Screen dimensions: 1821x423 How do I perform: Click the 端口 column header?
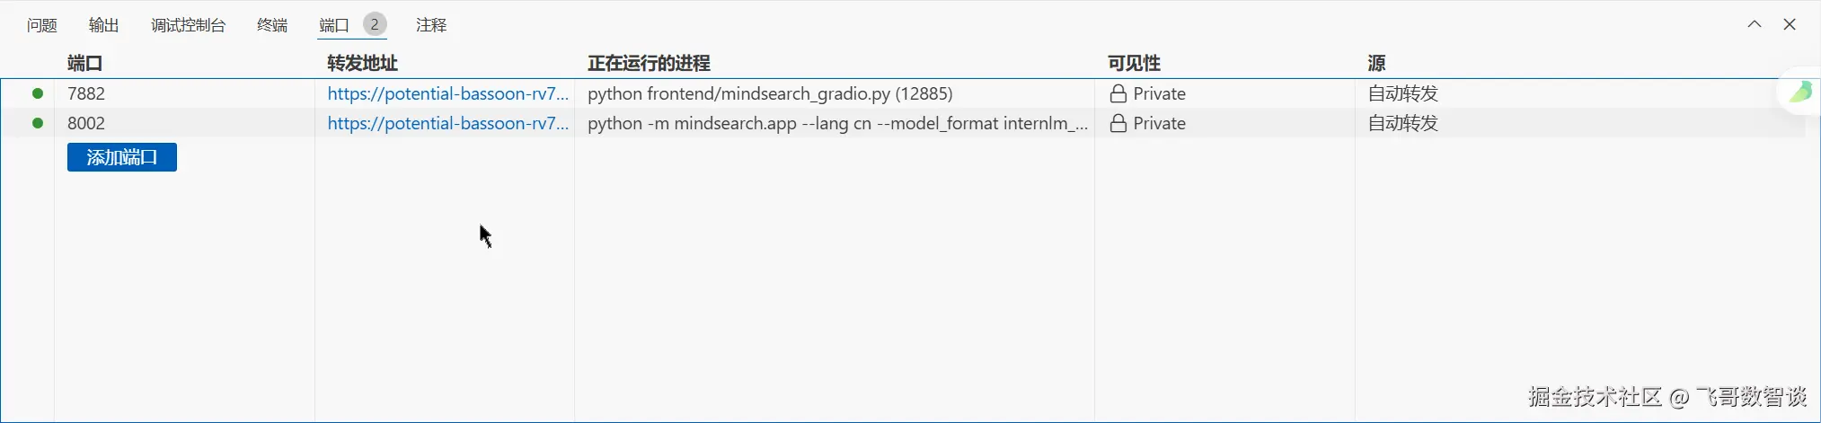(84, 63)
